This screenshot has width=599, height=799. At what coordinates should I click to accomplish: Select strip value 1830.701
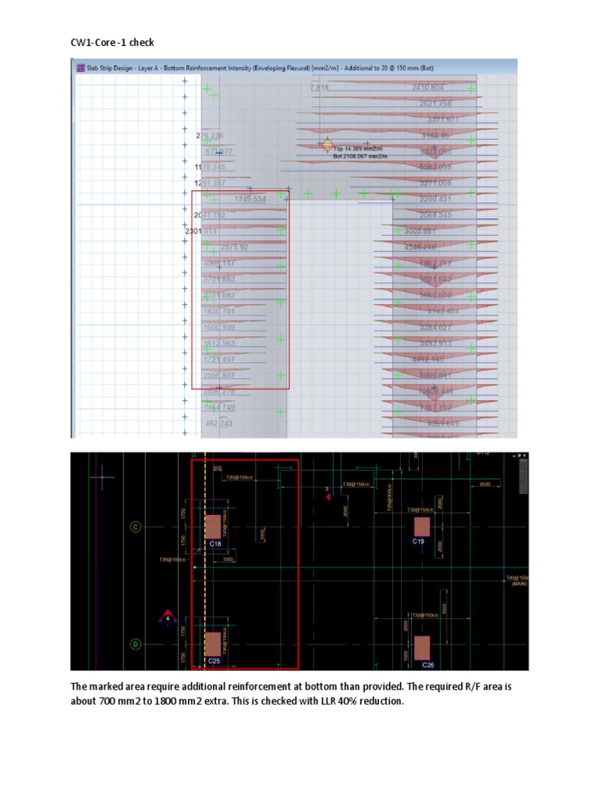click(219, 311)
